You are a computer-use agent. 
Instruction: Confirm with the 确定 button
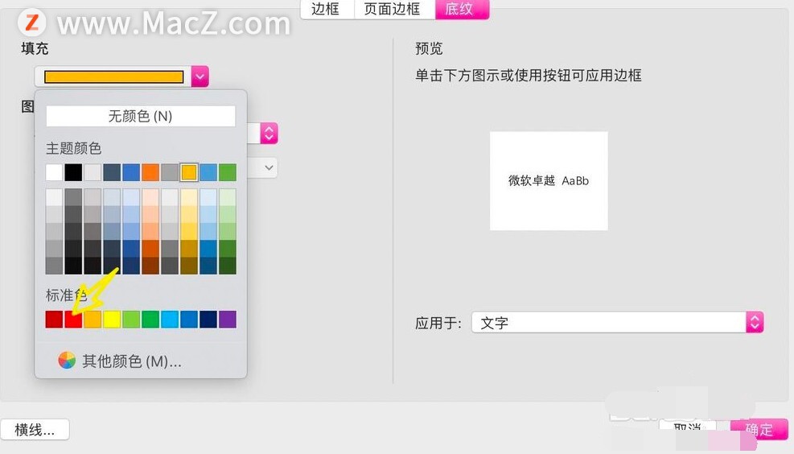(x=759, y=430)
